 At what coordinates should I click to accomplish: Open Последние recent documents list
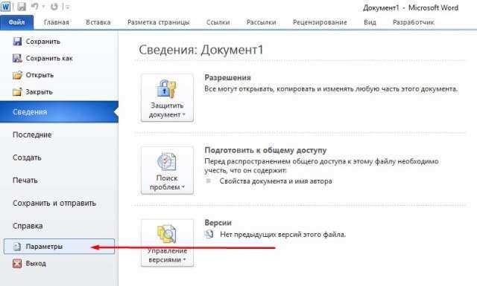coord(32,134)
